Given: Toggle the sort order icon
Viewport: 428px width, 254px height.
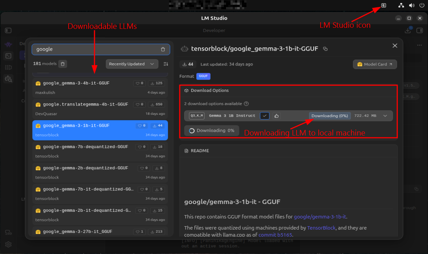Looking at the screenshot, I should coord(166,64).
